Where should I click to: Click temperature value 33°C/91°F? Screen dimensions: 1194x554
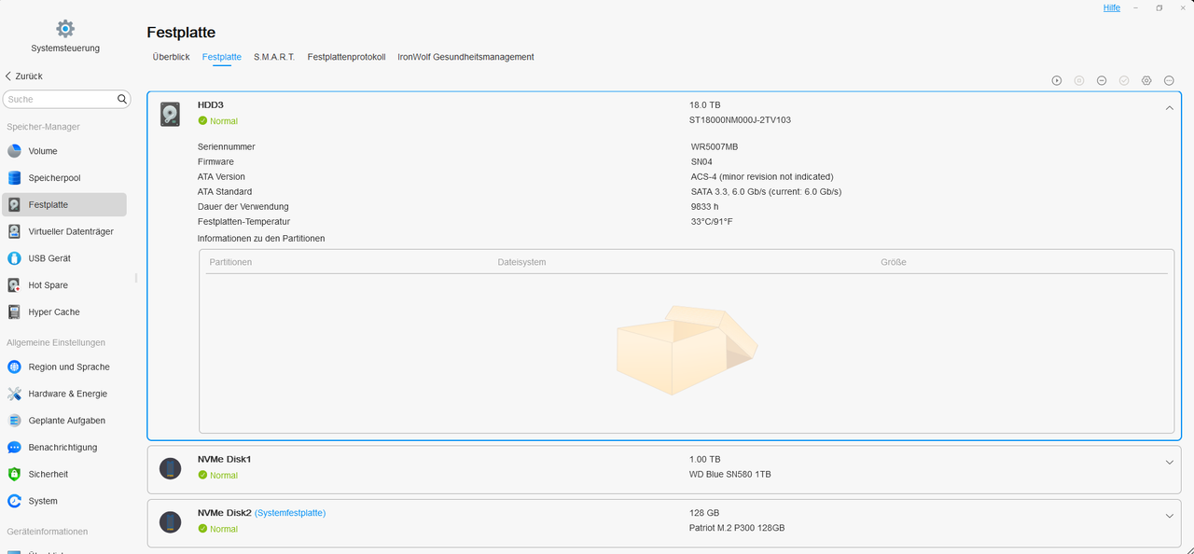[712, 221]
